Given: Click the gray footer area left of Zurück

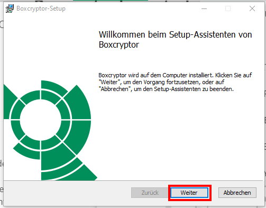Looking at the screenshot, I should (x=67, y=193).
